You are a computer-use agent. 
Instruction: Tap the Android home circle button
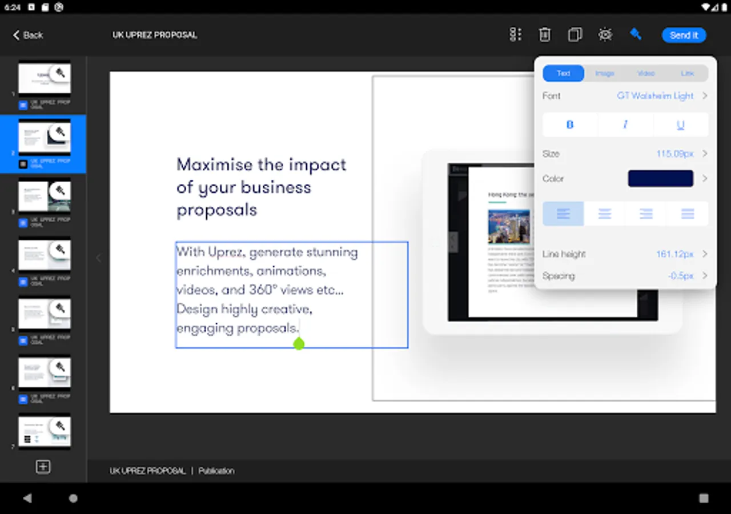tap(73, 498)
